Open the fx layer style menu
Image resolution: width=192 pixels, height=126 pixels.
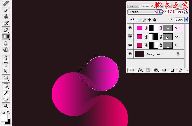click(x=140, y=70)
